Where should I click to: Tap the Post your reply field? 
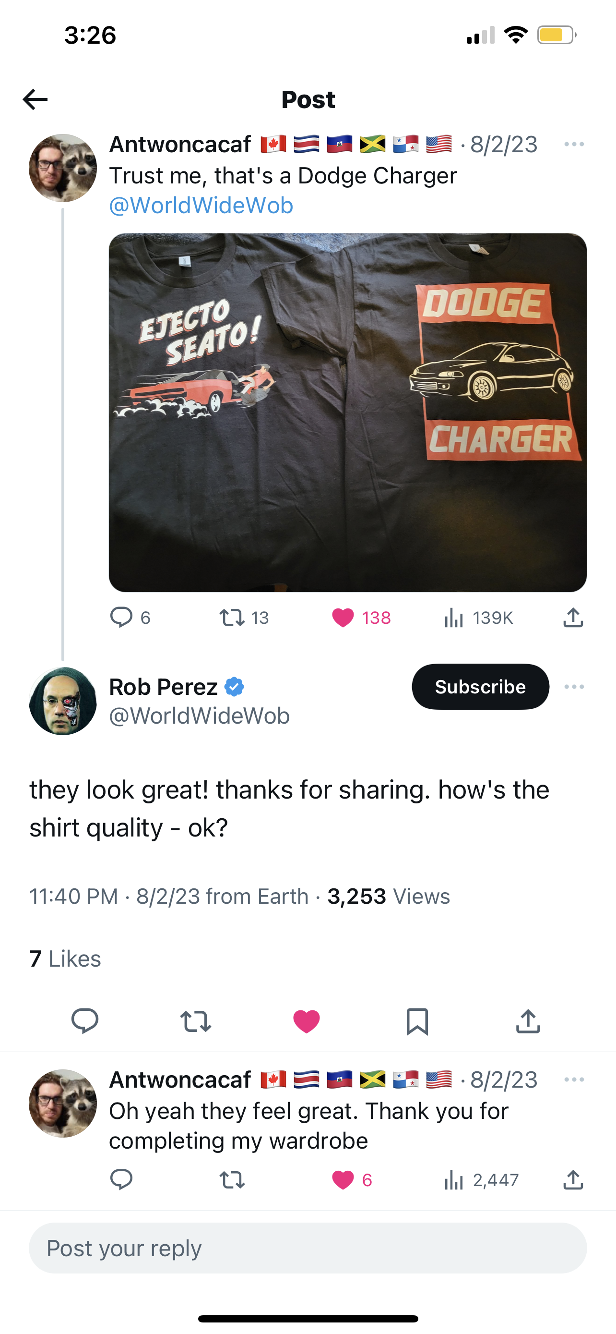point(308,1248)
